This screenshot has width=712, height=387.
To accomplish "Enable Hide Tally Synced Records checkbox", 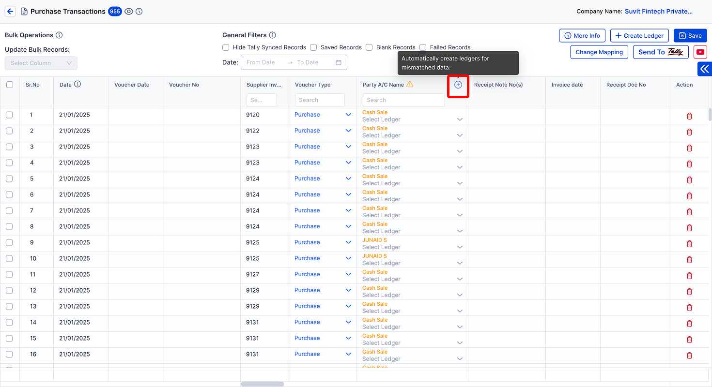I will pos(226,47).
